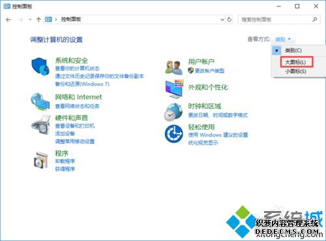Image resolution: width=326 pixels, height=241 pixels.
Task: Open the Programs disc icon
Action: point(41,160)
